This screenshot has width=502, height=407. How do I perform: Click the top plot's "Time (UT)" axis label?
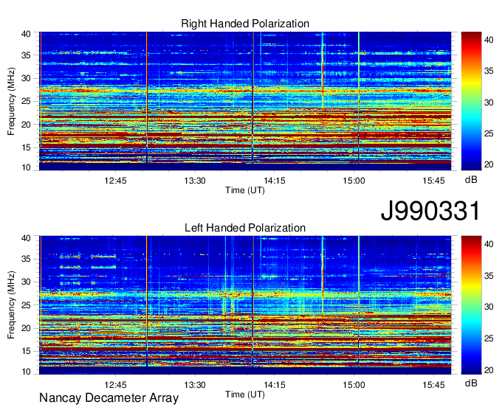245,190
